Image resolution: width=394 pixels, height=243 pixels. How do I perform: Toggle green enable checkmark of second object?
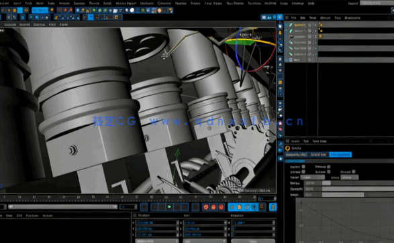(x=315, y=31)
